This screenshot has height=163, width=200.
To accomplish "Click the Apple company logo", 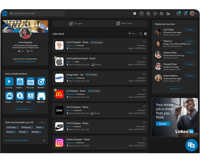I will (x=59, y=62).
